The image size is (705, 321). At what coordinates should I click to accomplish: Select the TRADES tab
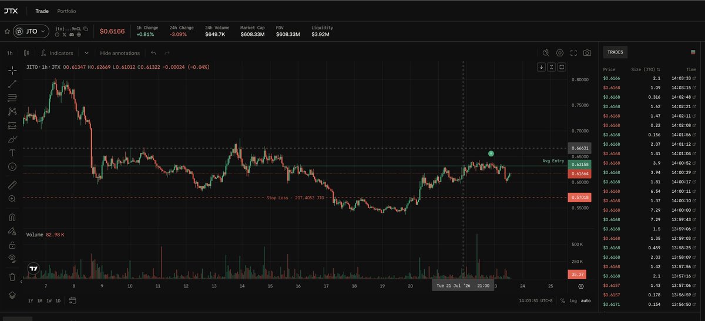pyautogui.click(x=615, y=52)
